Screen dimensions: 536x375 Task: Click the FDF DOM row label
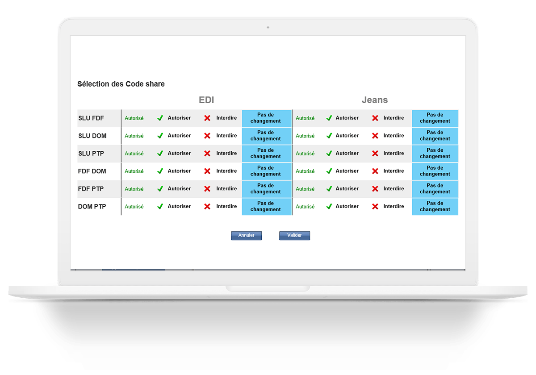pyautogui.click(x=92, y=171)
